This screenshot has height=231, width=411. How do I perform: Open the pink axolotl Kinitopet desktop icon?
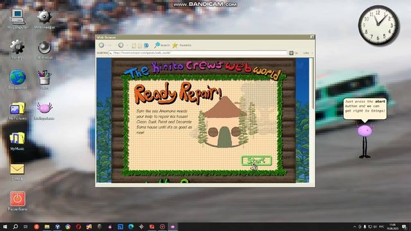pos(44,110)
